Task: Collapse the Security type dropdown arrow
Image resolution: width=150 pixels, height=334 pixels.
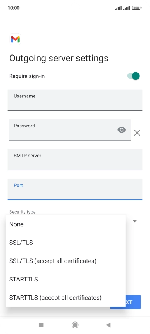Action: click(x=134, y=221)
